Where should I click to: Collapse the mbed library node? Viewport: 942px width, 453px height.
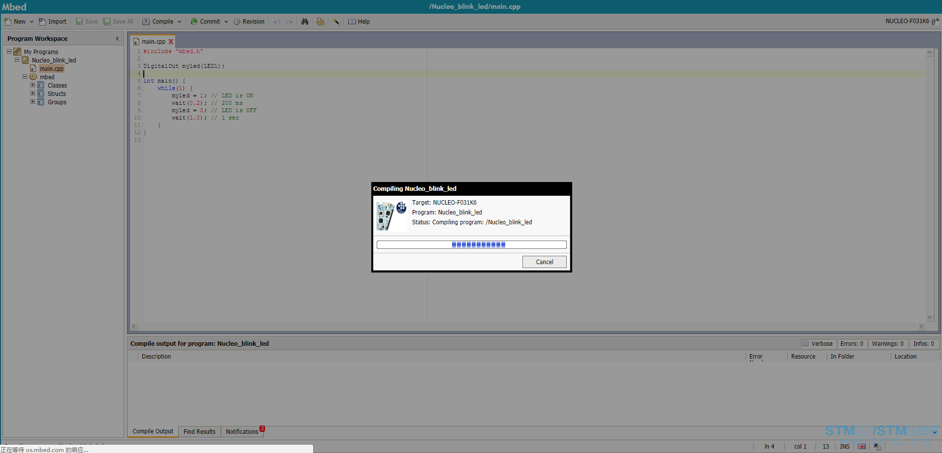25,76
